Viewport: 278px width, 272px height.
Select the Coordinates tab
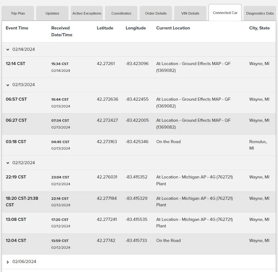tap(121, 13)
